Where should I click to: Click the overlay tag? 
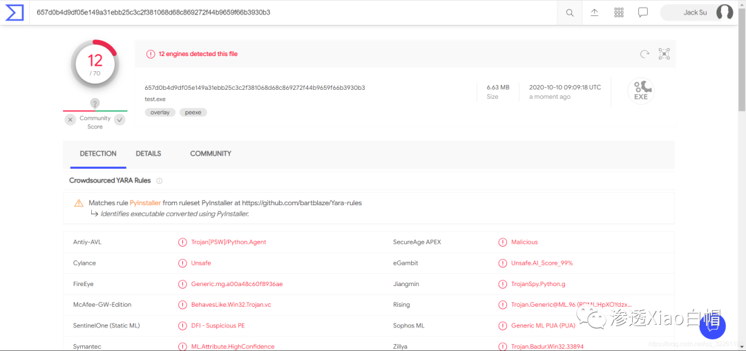pos(160,113)
